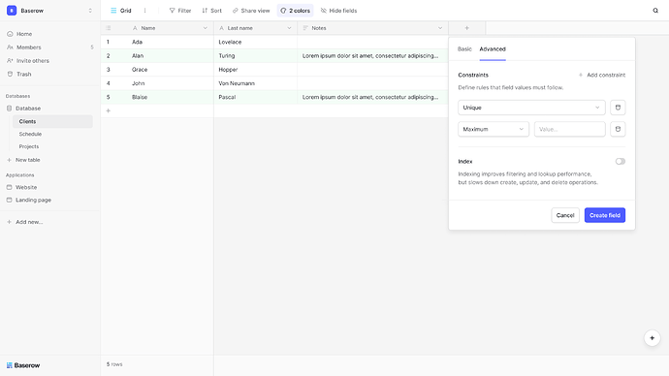
Task: Click the Website application icon
Action: click(x=9, y=187)
